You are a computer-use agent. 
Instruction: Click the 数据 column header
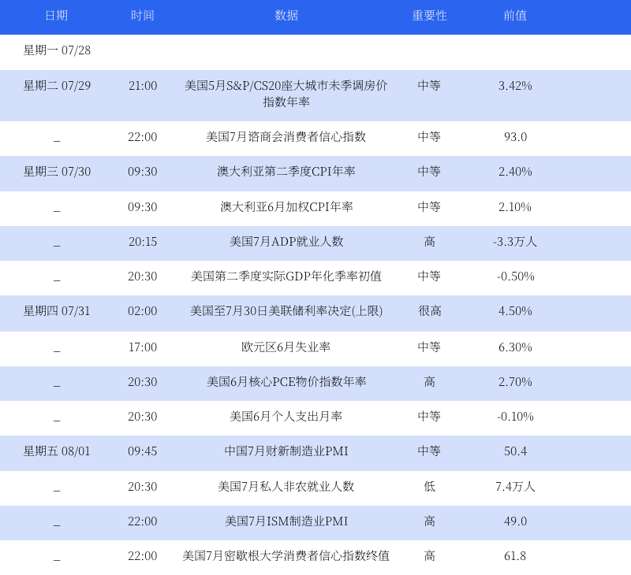[x=286, y=16]
